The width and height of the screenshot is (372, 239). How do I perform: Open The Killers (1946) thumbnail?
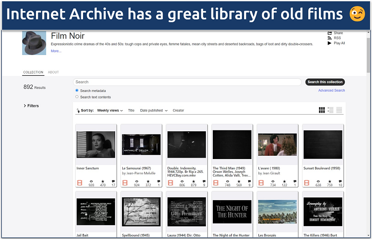tap(323, 212)
